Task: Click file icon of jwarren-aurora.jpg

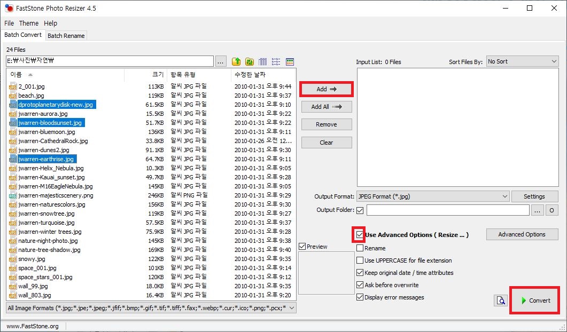Action: pyautogui.click(x=13, y=114)
